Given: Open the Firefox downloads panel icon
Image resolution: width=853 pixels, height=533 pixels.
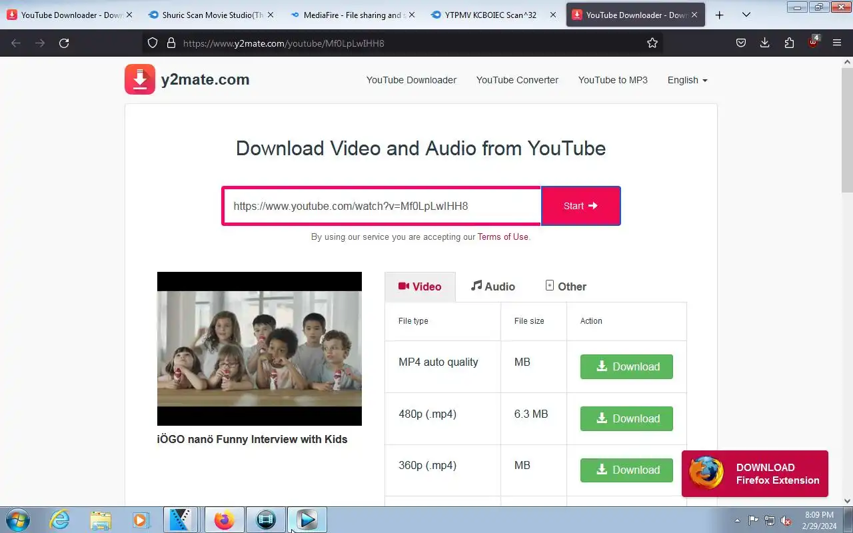Looking at the screenshot, I should point(764,43).
